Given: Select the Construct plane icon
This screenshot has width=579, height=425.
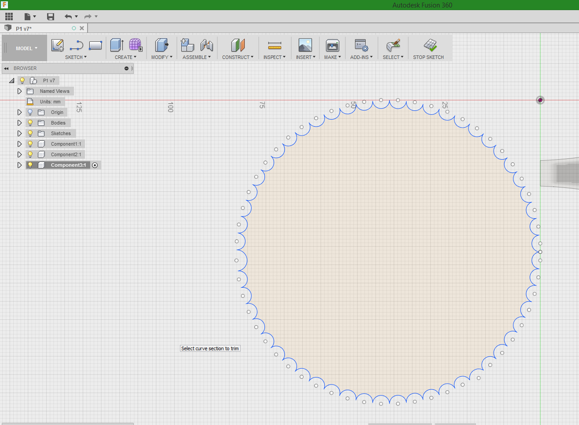Looking at the screenshot, I should (x=238, y=45).
